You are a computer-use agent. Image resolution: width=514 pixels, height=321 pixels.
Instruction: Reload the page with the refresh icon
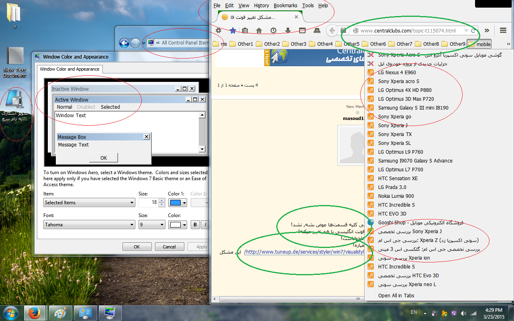[x=473, y=30]
